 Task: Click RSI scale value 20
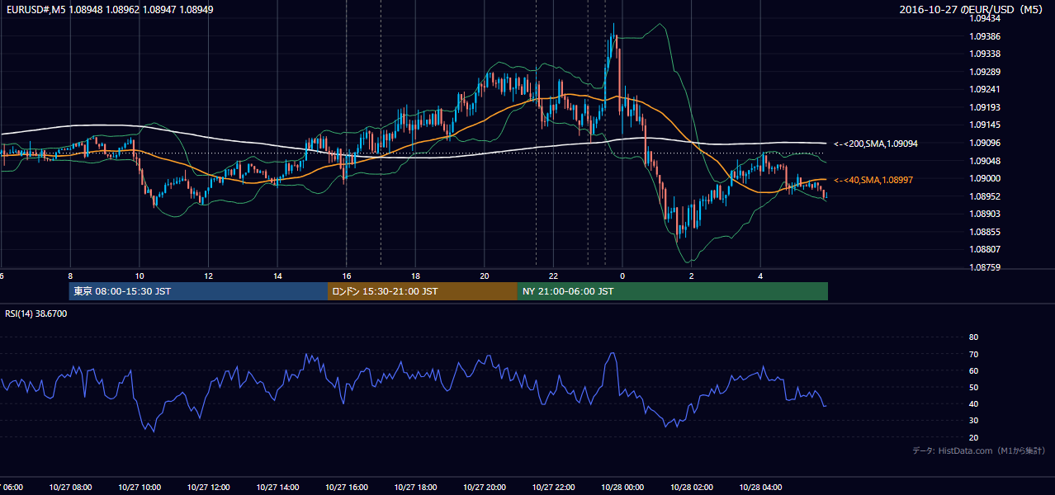(x=973, y=437)
